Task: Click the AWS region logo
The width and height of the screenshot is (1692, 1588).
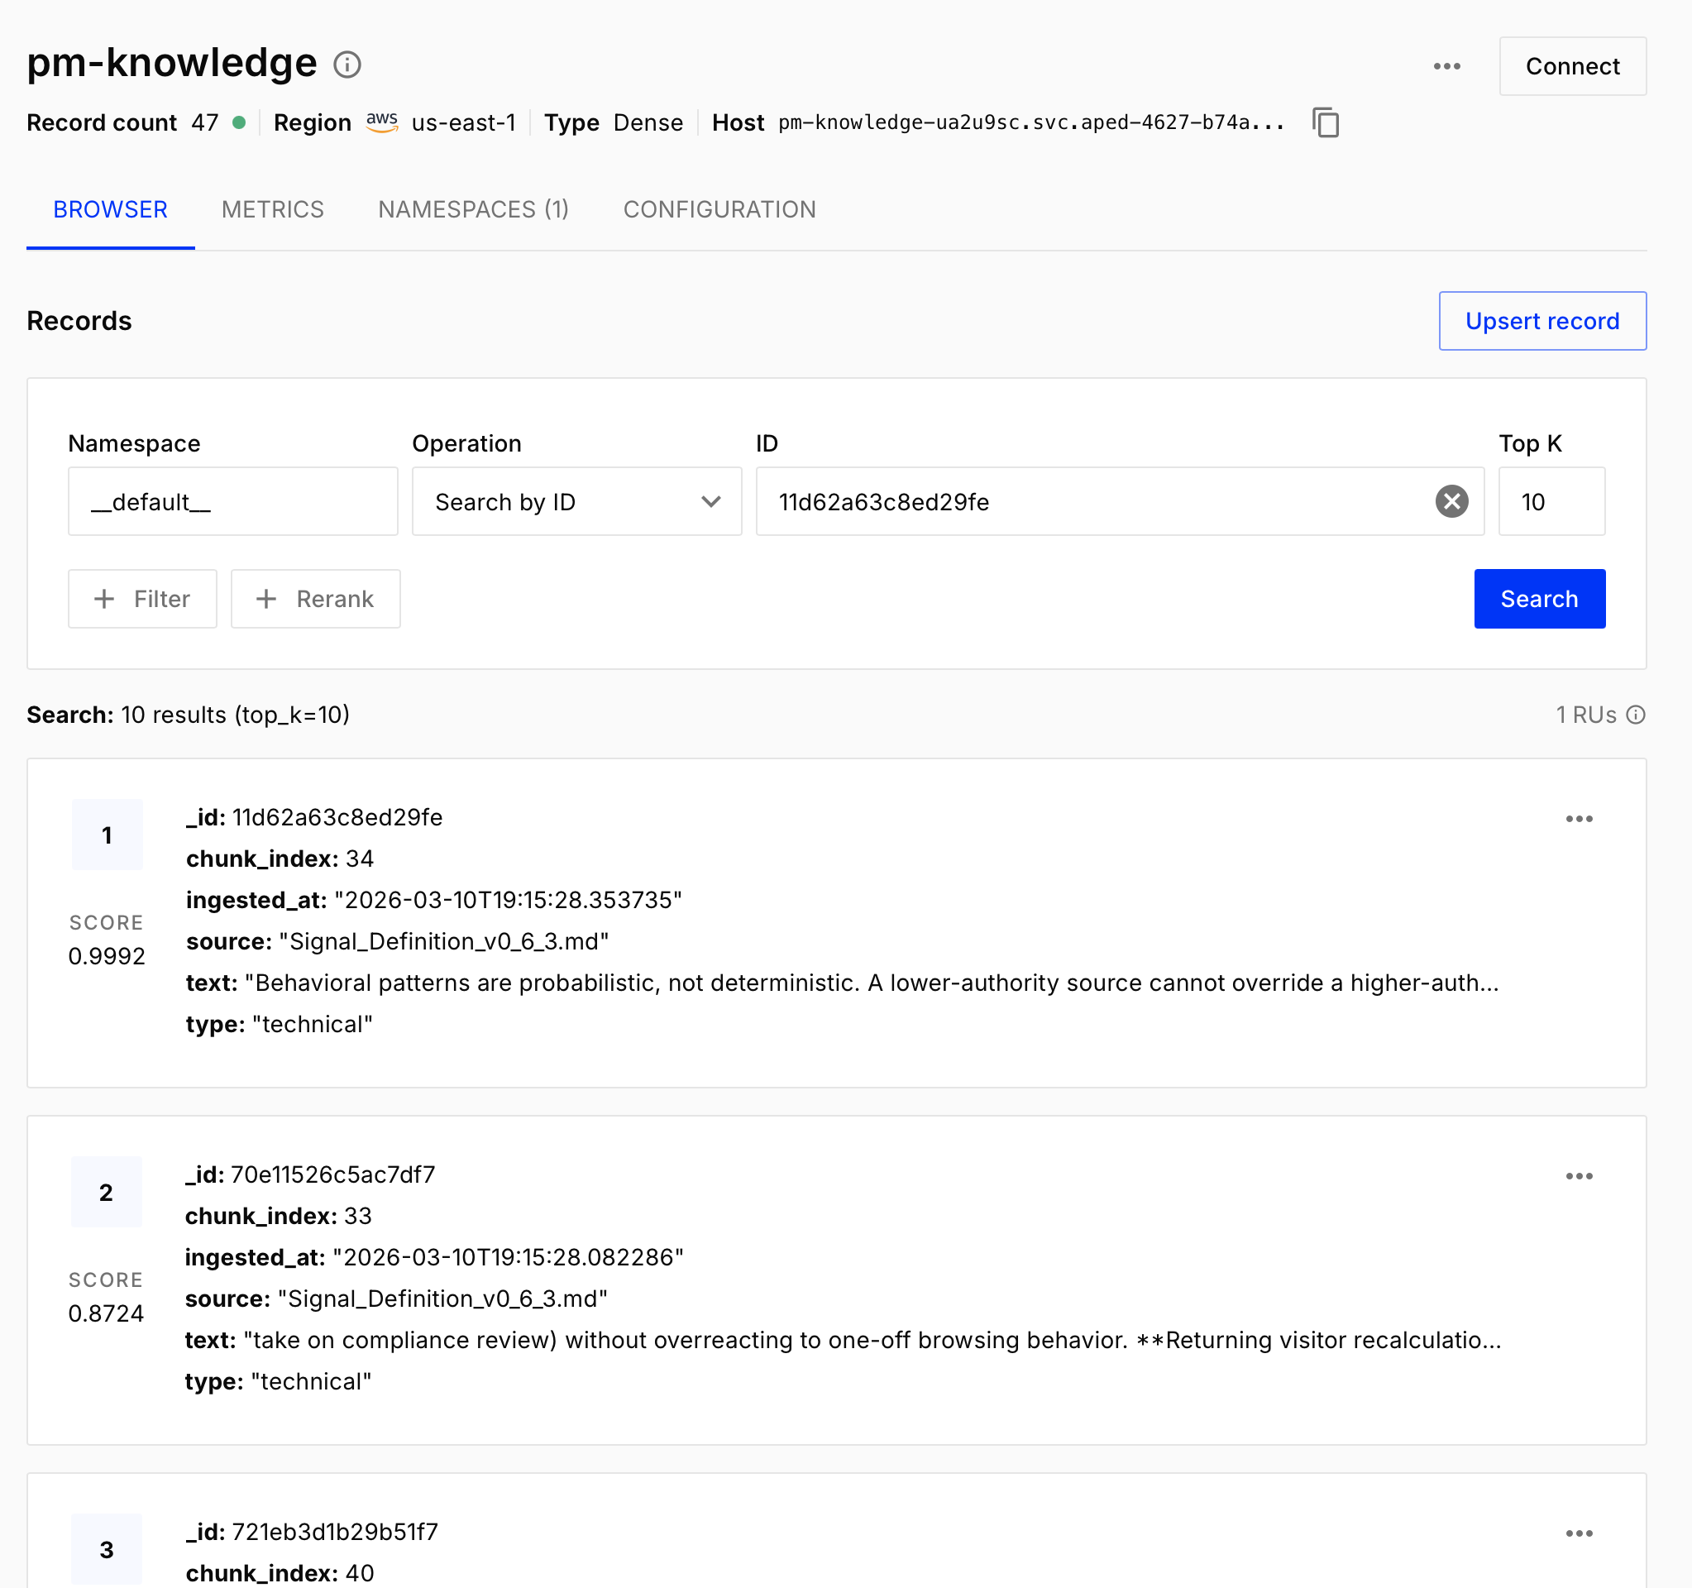Action: 382,121
